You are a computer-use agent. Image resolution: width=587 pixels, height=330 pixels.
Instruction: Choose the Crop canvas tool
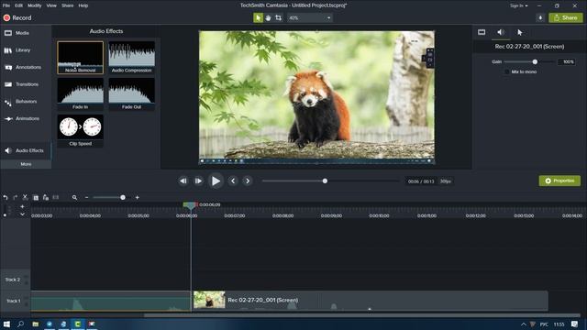click(278, 17)
